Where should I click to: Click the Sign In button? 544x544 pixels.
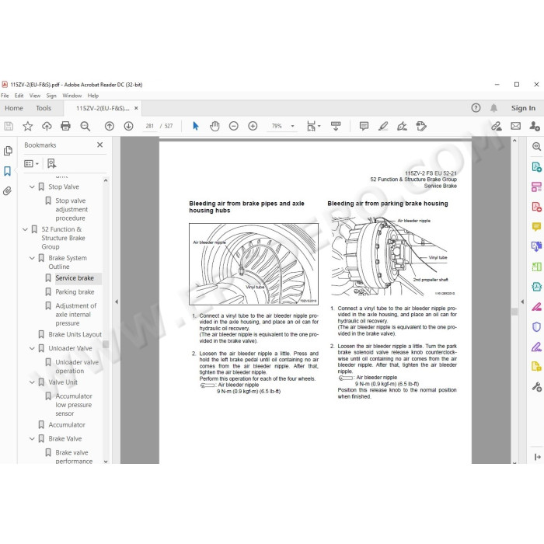[523, 108]
